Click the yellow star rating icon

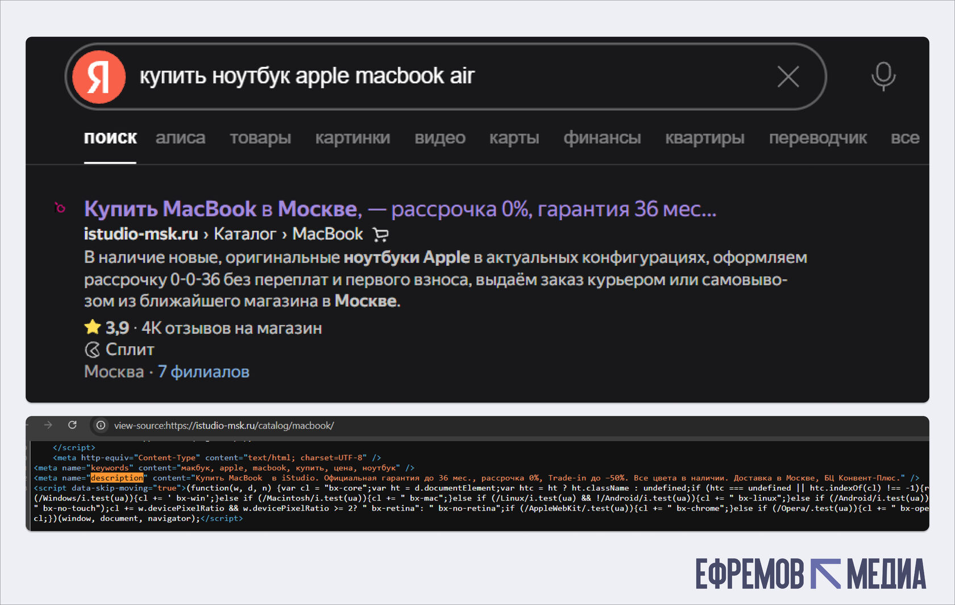click(x=92, y=327)
